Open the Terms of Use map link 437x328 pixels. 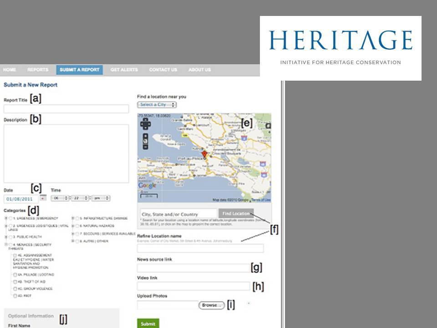click(x=261, y=200)
